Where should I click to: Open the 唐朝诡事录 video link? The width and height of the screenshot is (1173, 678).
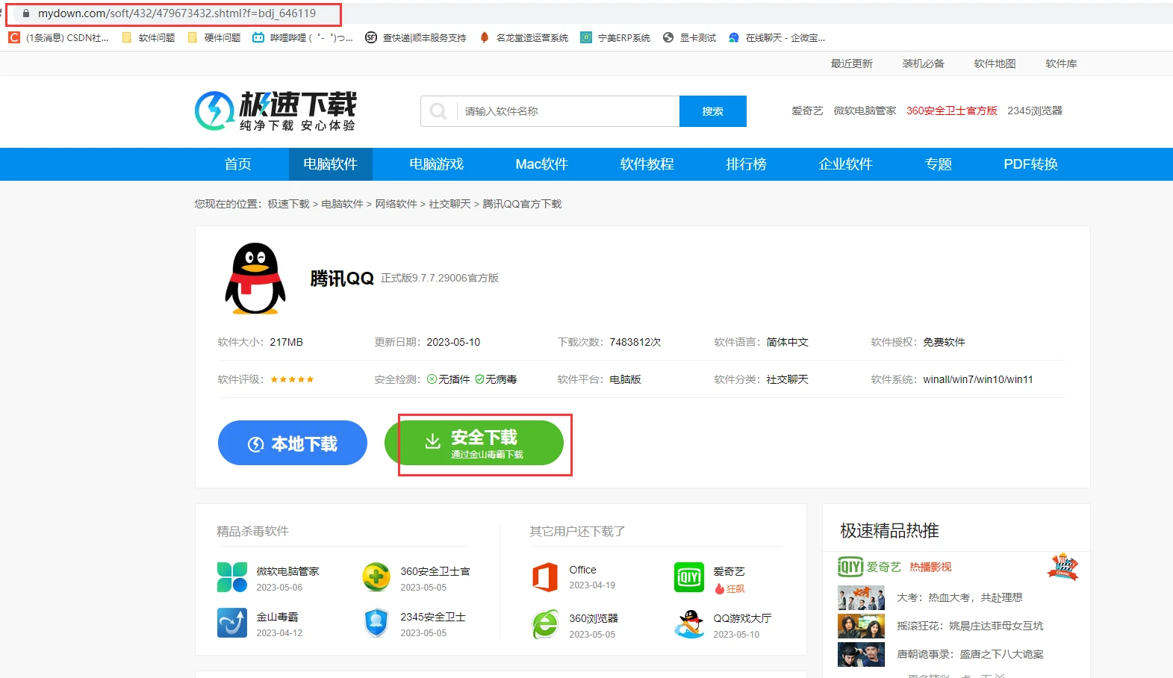tap(970, 654)
